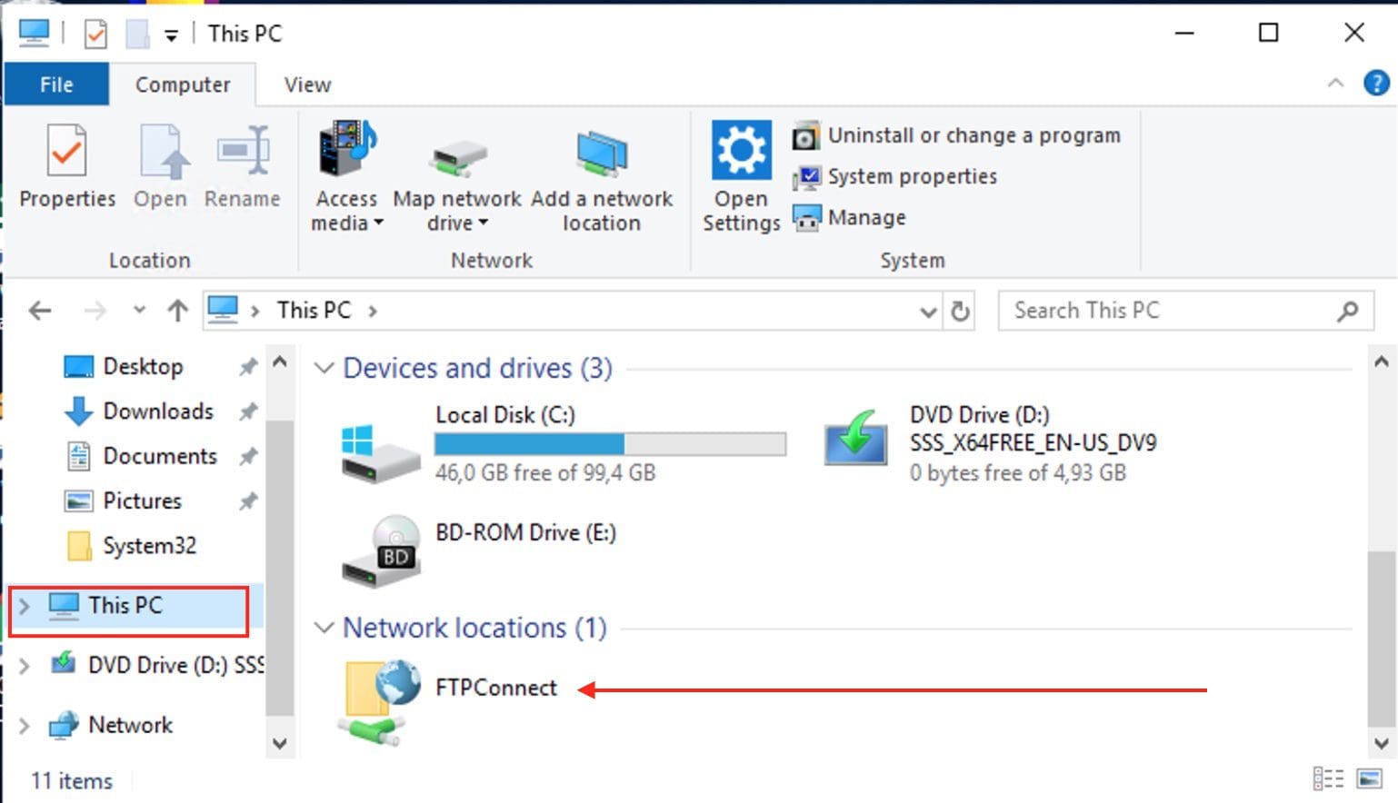Viewport: 1398px width, 803px height.
Task: Switch to details view layout
Action: (1328, 779)
